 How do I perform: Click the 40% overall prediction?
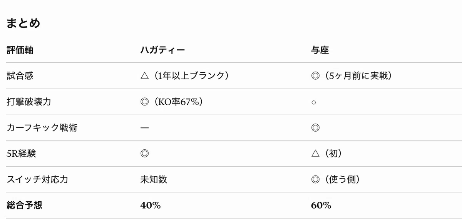click(x=151, y=206)
